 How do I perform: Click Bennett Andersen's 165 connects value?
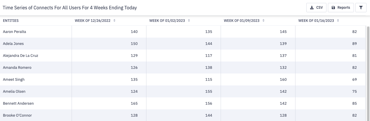134,103
